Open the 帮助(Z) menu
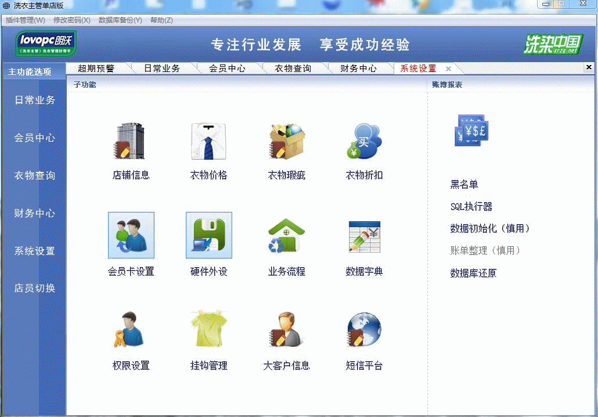The width and height of the screenshot is (598, 417). pos(161,20)
